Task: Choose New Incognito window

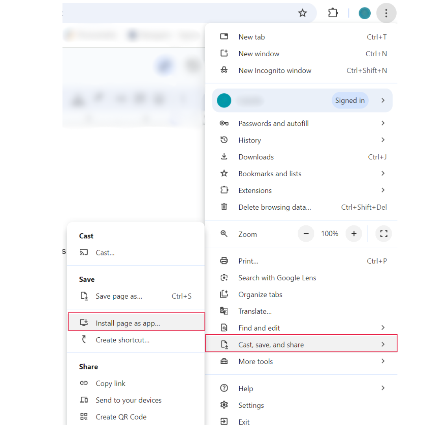Action: coord(275,71)
